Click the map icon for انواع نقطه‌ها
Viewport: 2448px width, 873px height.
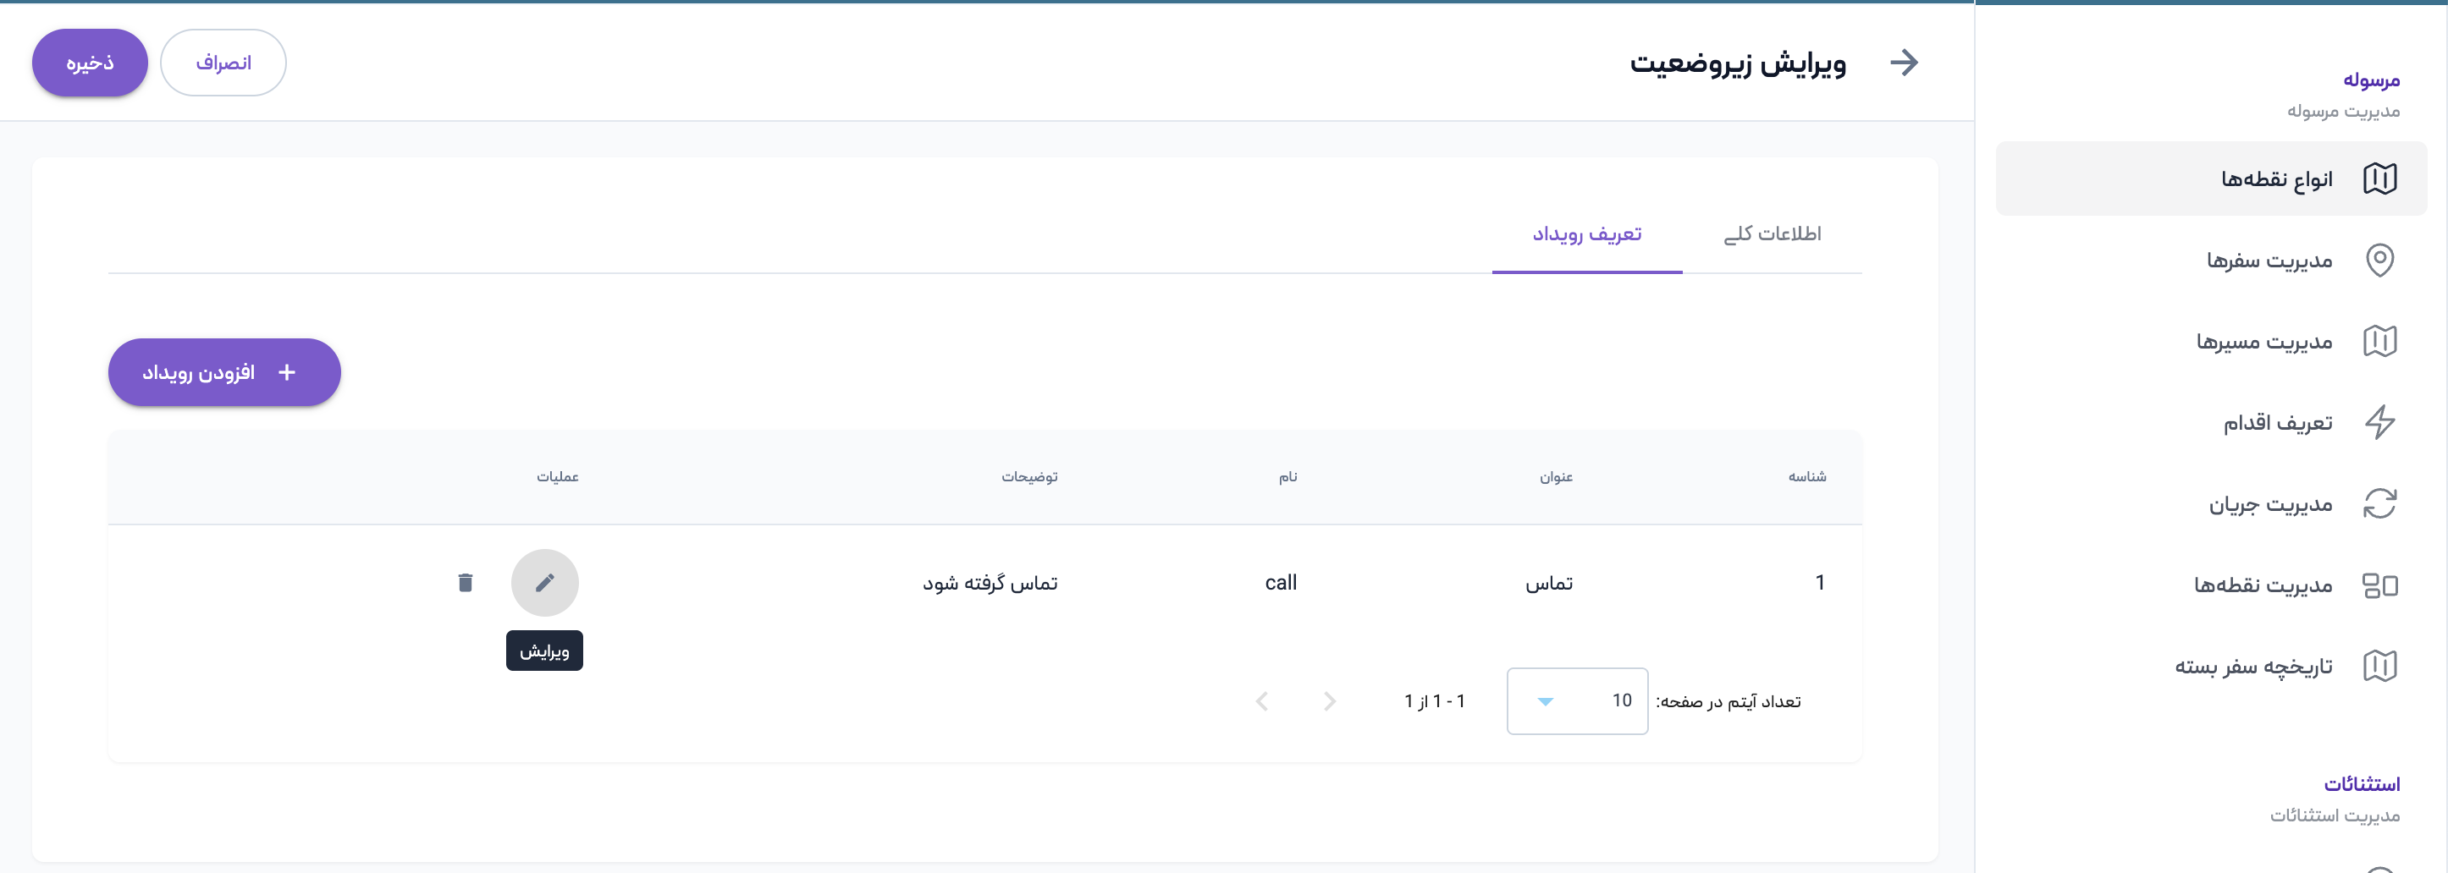coord(2379,178)
